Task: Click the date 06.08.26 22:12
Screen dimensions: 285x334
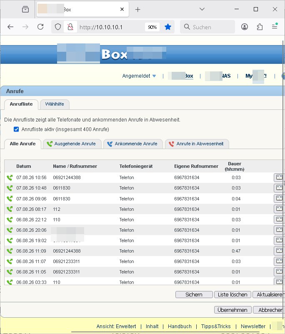Action: tap(31, 220)
